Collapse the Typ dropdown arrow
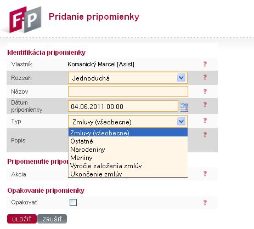The height and width of the screenshot is (229, 254). (181, 122)
